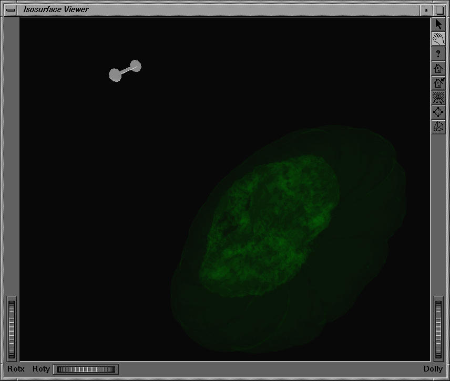Click the Rotx label
Image resolution: width=450 pixels, height=381 pixels.
[x=16, y=369]
